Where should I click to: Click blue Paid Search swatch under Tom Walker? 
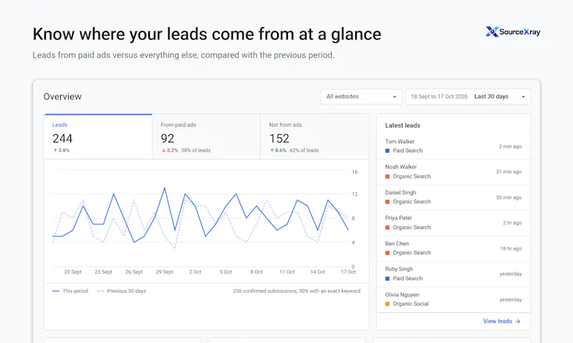tap(387, 150)
